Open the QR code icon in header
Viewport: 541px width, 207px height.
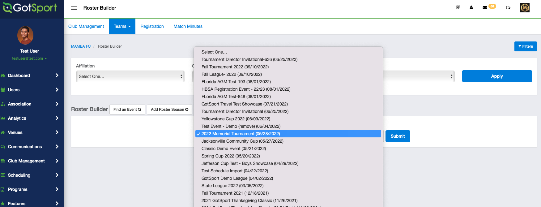point(458,7)
